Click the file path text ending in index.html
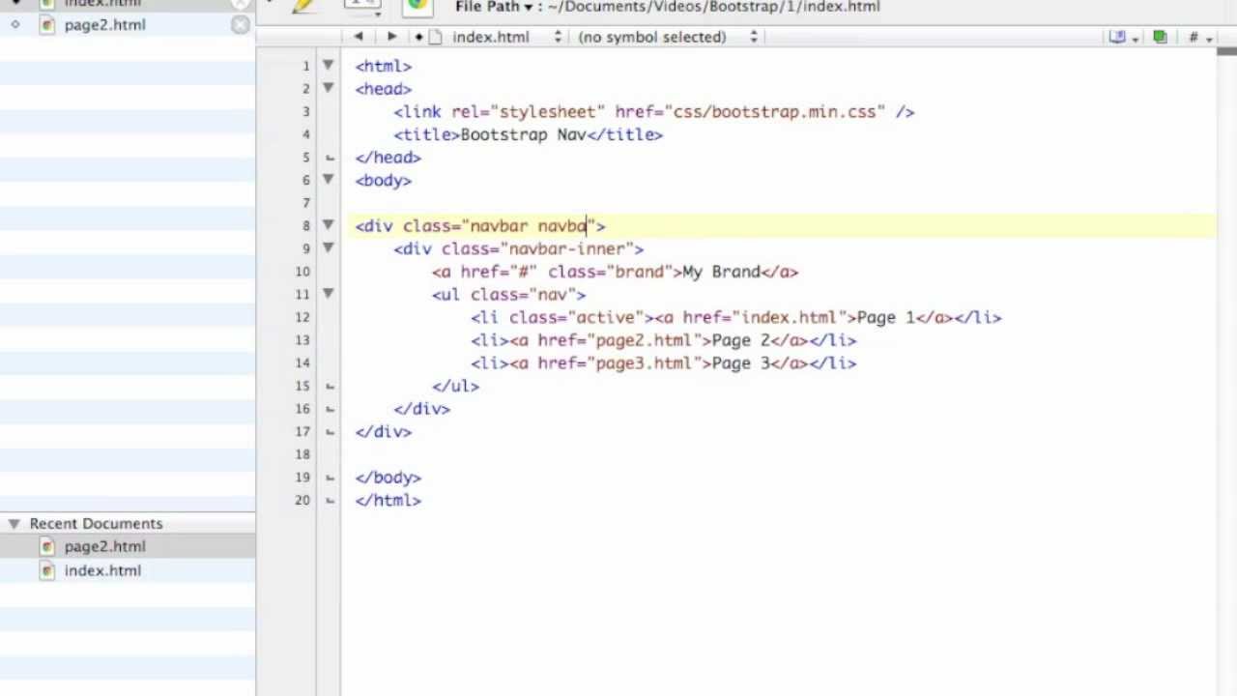This screenshot has height=696, width=1237. [713, 7]
